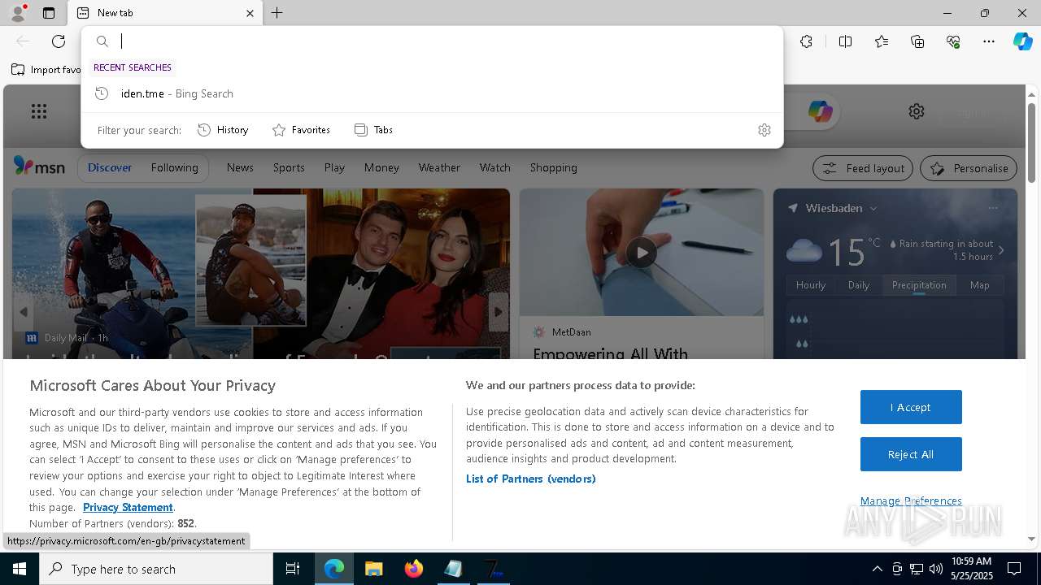Play the MetDaan video
Screen dimensions: 1041x585
(x=642, y=253)
